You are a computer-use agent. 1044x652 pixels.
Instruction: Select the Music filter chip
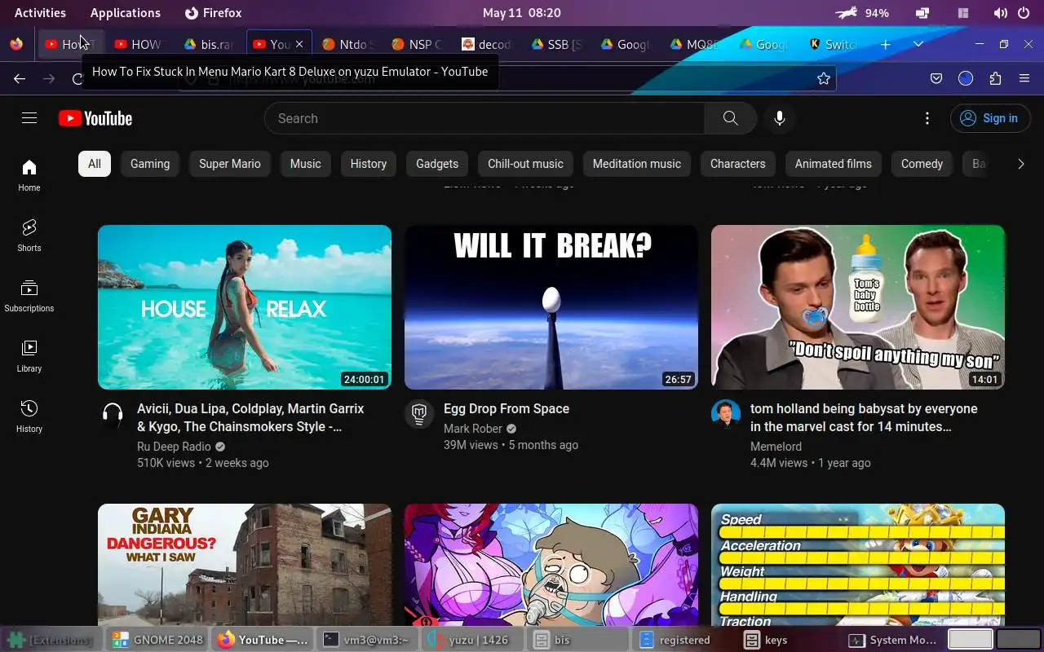tap(306, 164)
